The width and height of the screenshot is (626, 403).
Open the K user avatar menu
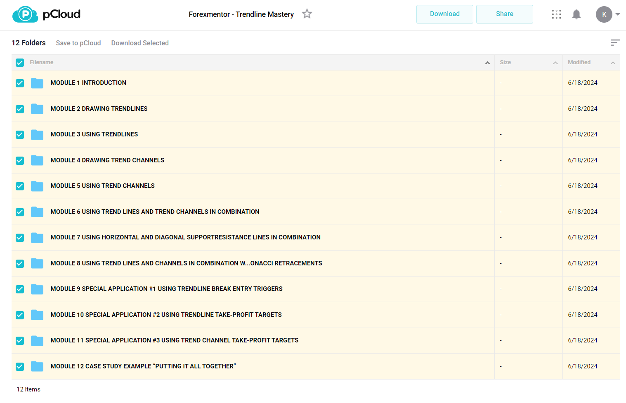604,14
